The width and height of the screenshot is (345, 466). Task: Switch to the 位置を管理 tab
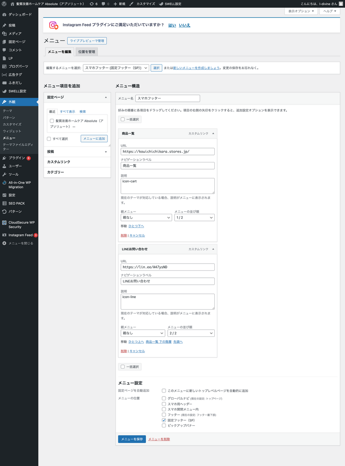point(87,52)
